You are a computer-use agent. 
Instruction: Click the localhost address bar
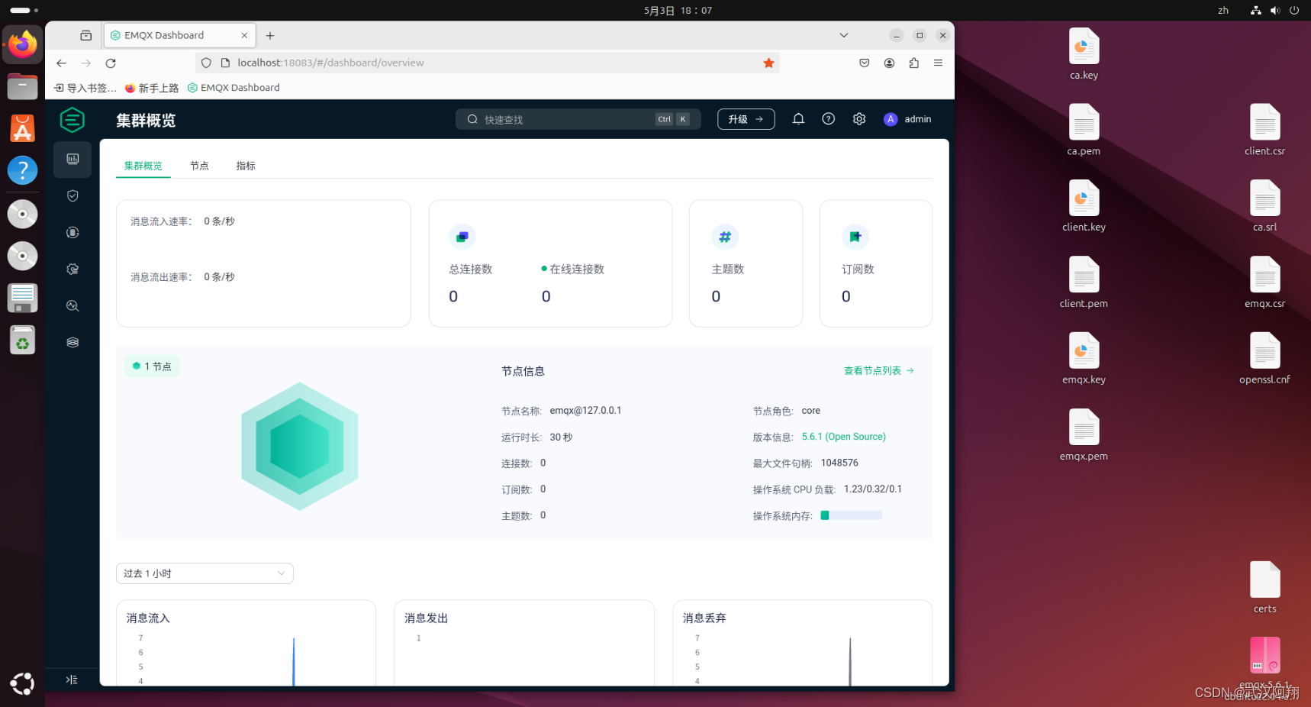[x=488, y=63]
